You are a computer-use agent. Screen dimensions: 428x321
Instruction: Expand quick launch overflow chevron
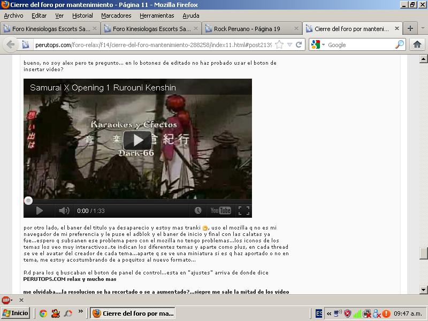pos(81,311)
